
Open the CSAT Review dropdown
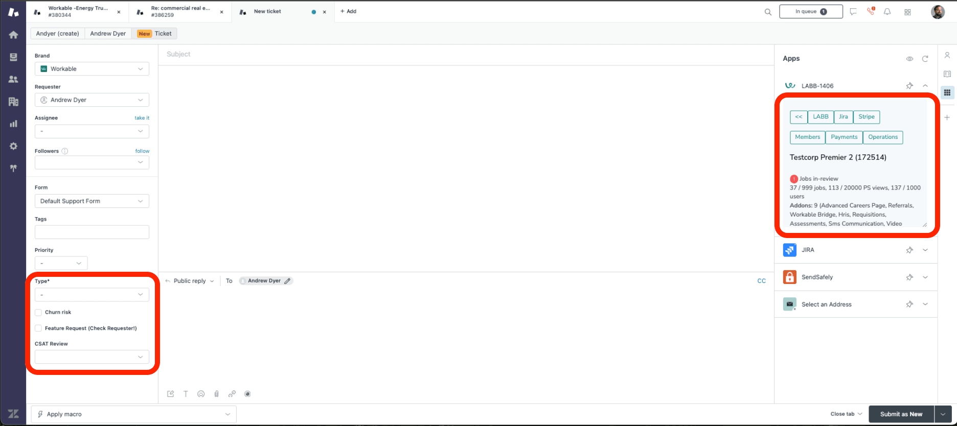[x=92, y=357]
